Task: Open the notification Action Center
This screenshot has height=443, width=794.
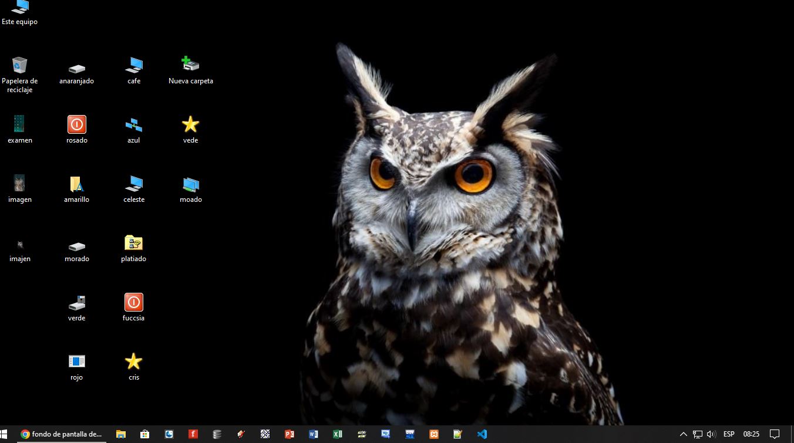Action: pos(774,434)
